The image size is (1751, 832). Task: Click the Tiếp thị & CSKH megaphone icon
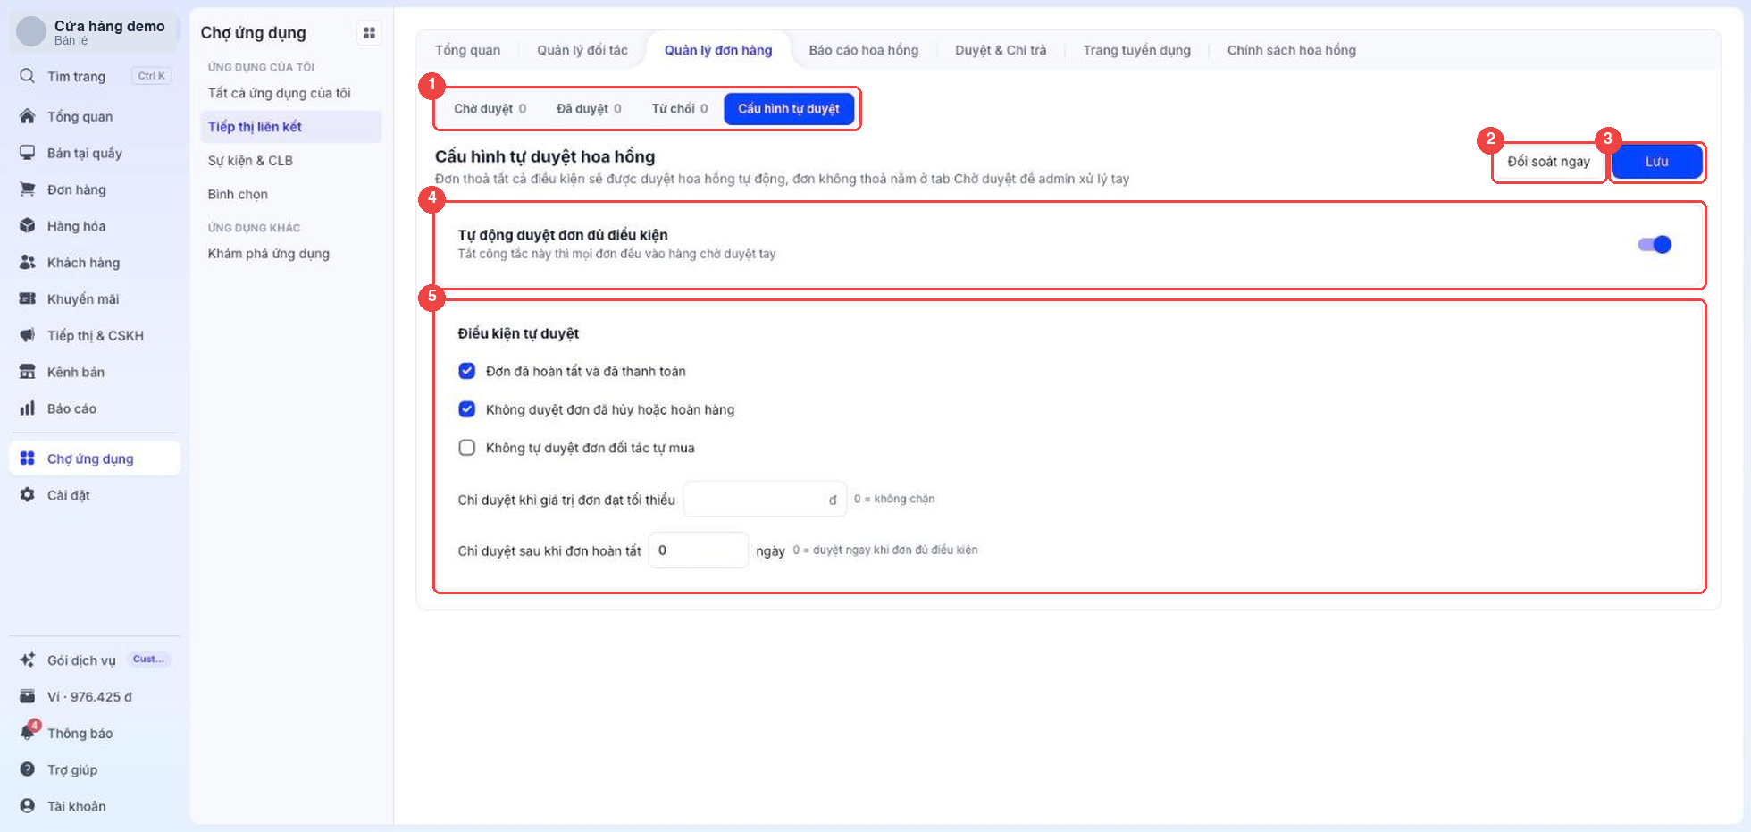tap(28, 335)
